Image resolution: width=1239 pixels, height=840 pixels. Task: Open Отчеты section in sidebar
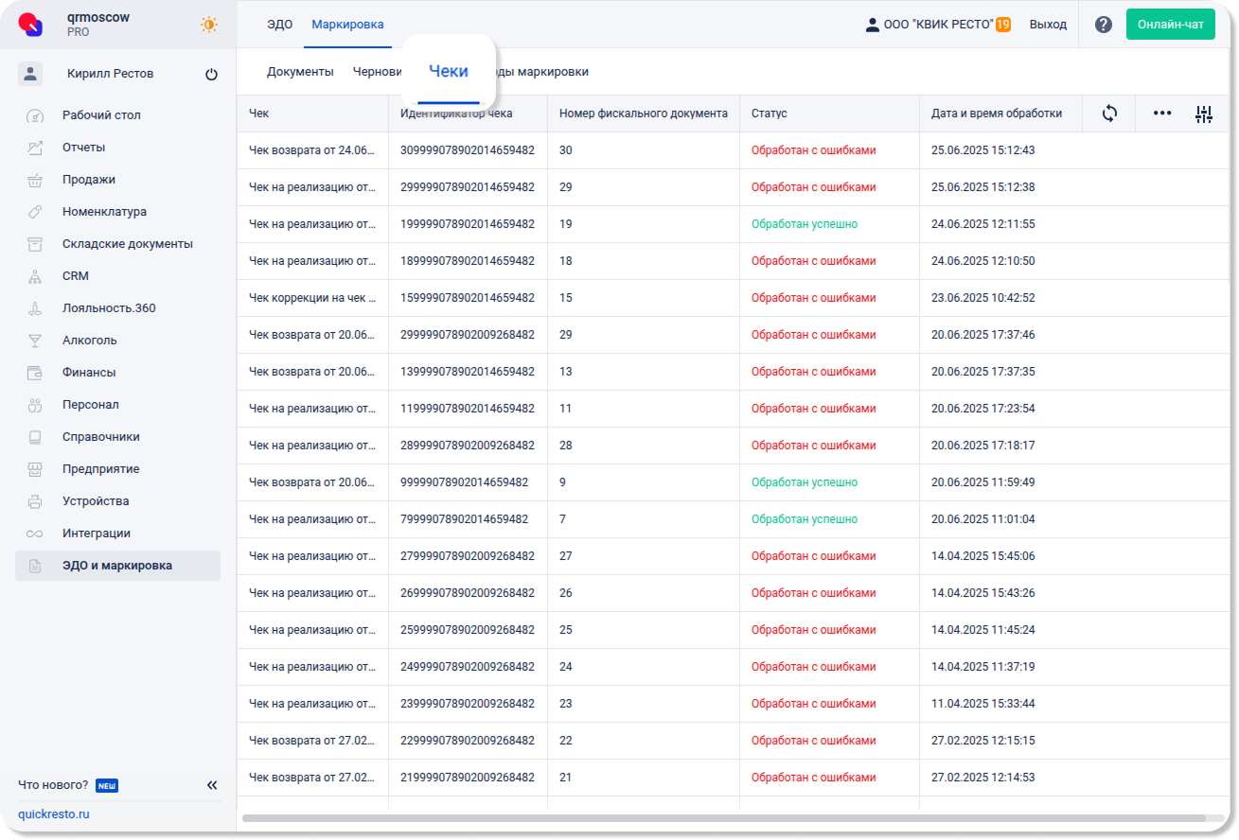tap(84, 148)
